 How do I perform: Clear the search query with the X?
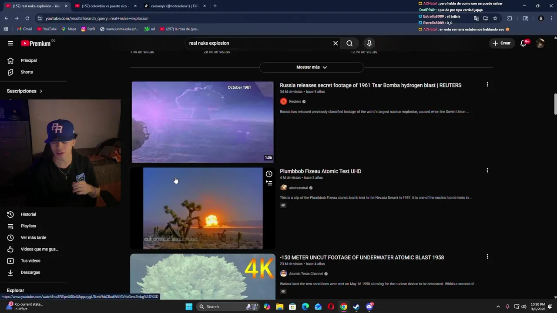point(336,43)
